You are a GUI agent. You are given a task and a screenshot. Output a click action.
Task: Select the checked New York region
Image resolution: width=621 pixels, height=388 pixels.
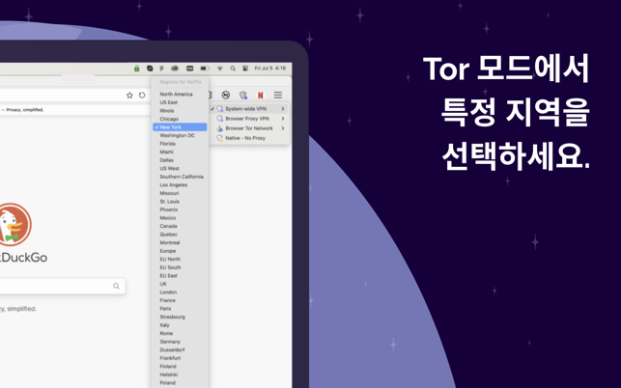coord(180,127)
